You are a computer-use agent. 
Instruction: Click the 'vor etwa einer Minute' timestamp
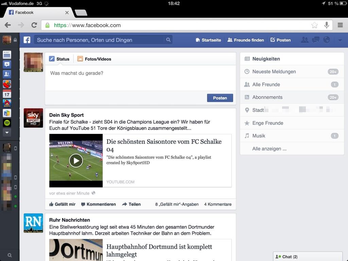(x=69, y=193)
